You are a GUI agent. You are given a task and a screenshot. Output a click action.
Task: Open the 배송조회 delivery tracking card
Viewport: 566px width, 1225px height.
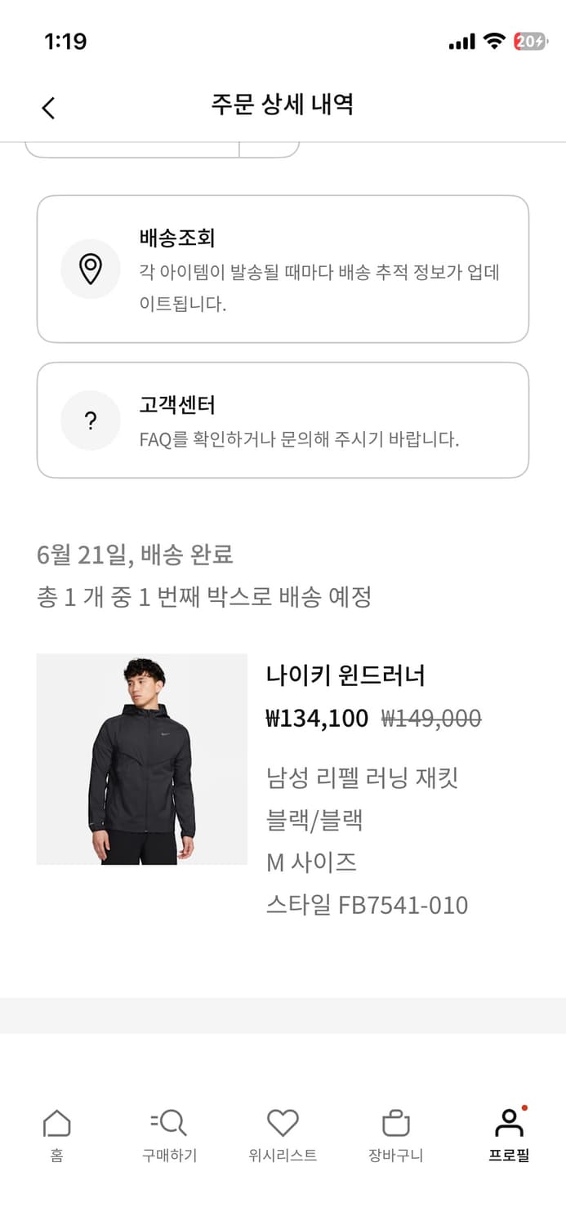283,269
